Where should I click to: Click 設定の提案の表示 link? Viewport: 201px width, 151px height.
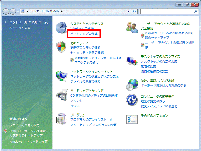pyautogui.click(x=153, y=101)
